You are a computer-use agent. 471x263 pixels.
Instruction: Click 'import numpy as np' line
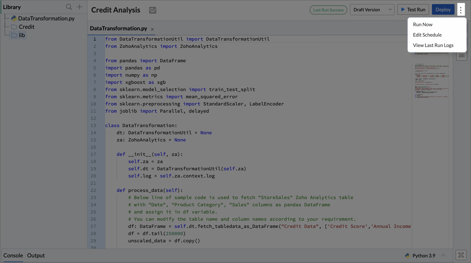click(x=131, y=75)
